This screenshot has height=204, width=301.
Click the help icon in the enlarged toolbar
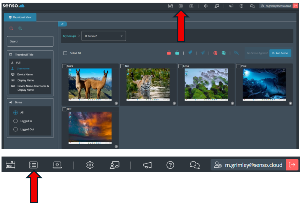click(170, 165)
